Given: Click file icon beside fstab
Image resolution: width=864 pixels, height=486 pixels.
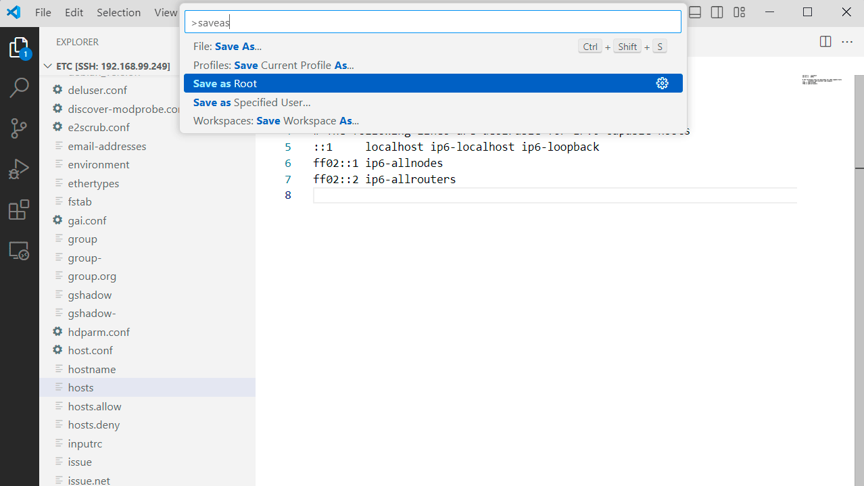Looking at the screenshot, I should click(x=58, y=201).
